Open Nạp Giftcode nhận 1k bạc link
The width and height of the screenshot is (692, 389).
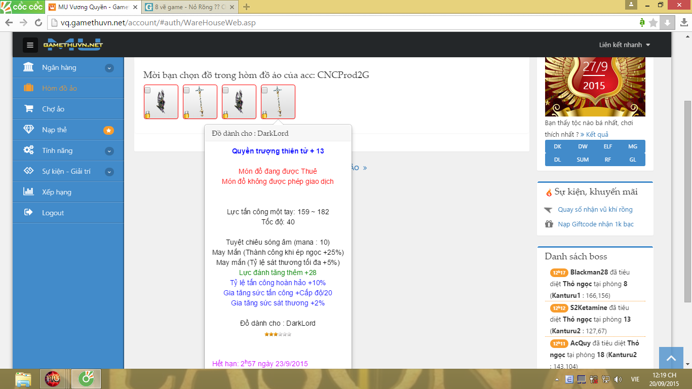click(596, 224)
